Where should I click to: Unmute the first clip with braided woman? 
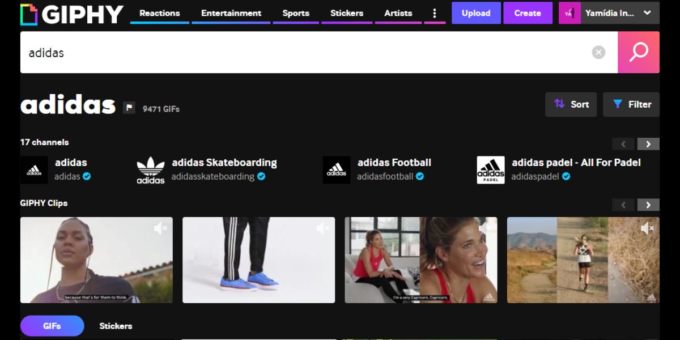pos(160,228)
